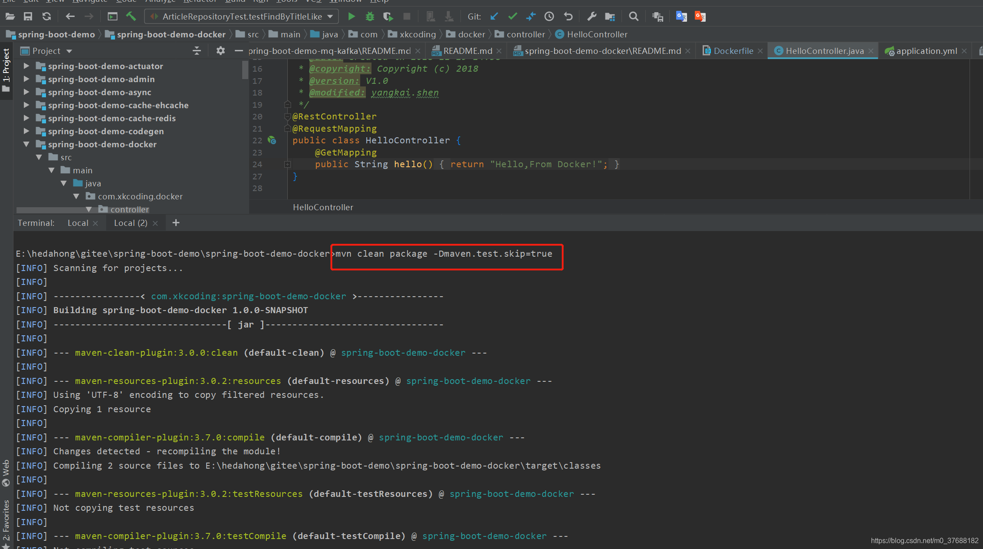Click the Google translate icon in toolbar

[x=681, y=17]
